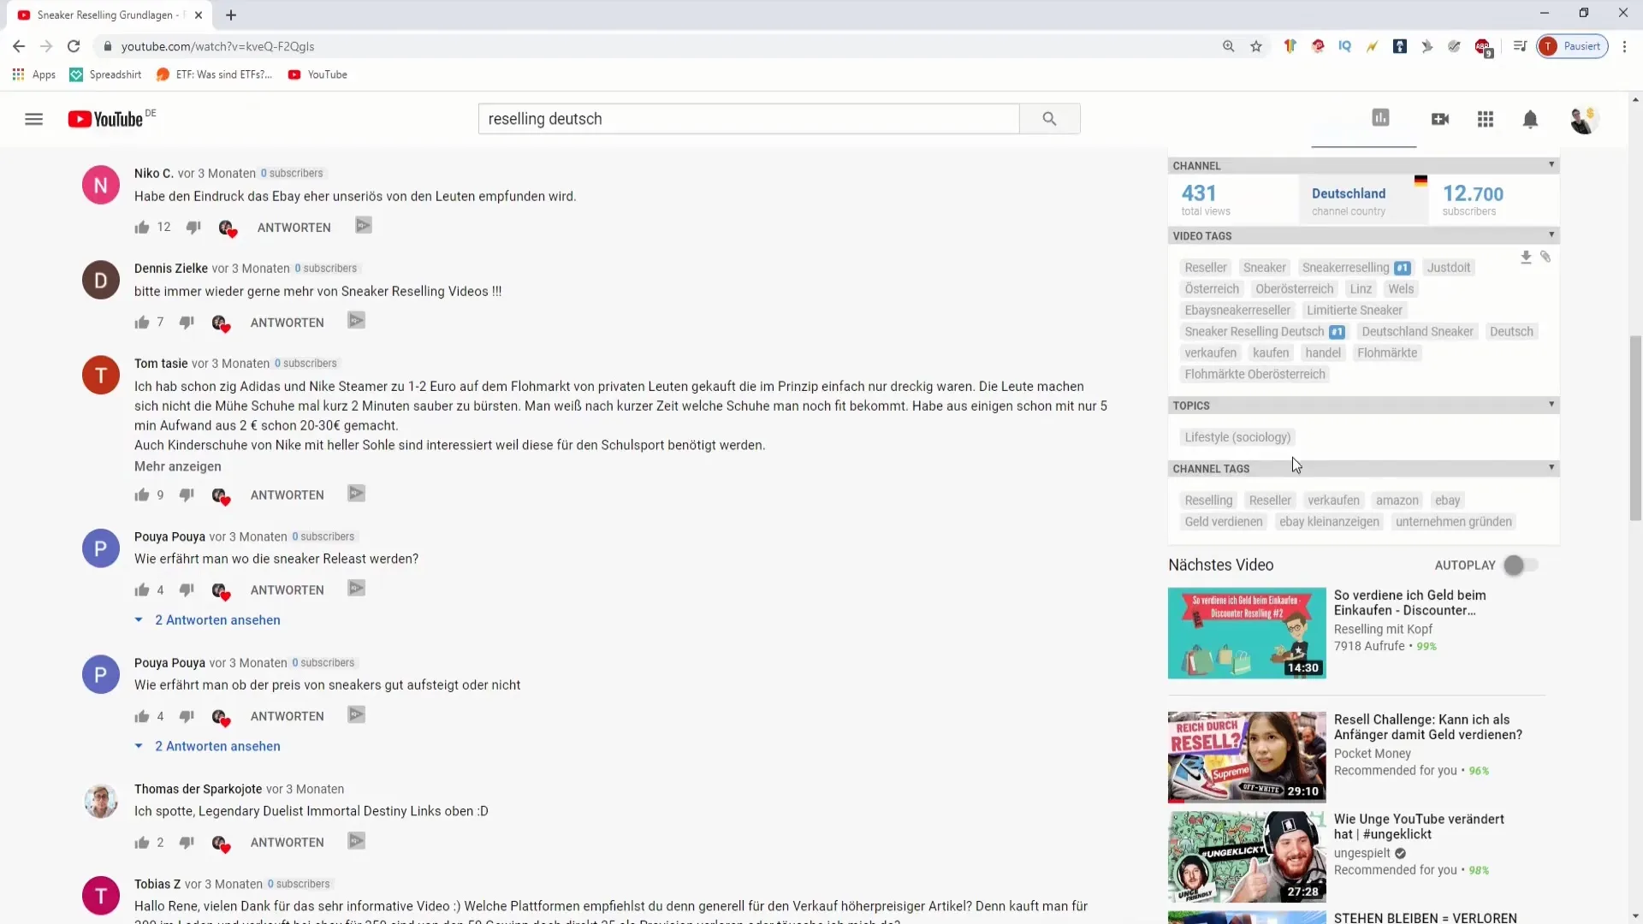Navigate back in the browser

[19, 46]
